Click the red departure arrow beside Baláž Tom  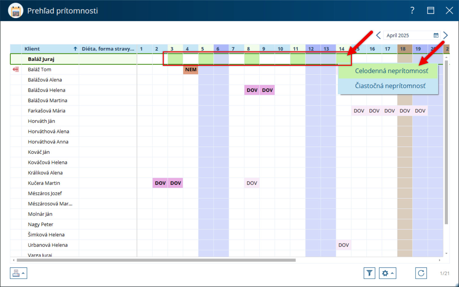coord(16,69)
